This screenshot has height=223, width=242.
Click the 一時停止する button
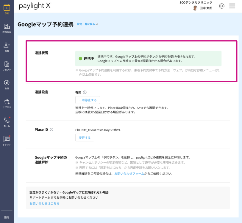click(x=88, y=100)
